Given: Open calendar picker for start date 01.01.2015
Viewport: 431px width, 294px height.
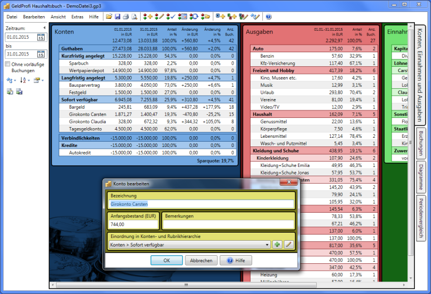Looking at the screenshot, I should [x=41, y=37].
